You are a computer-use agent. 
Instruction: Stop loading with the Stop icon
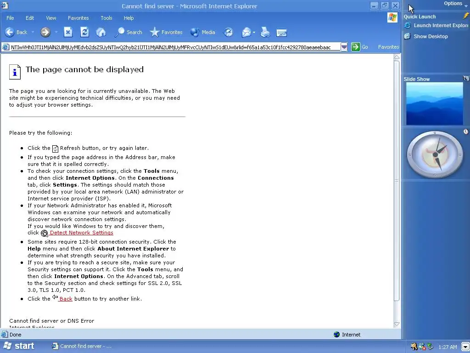(68, 32)
